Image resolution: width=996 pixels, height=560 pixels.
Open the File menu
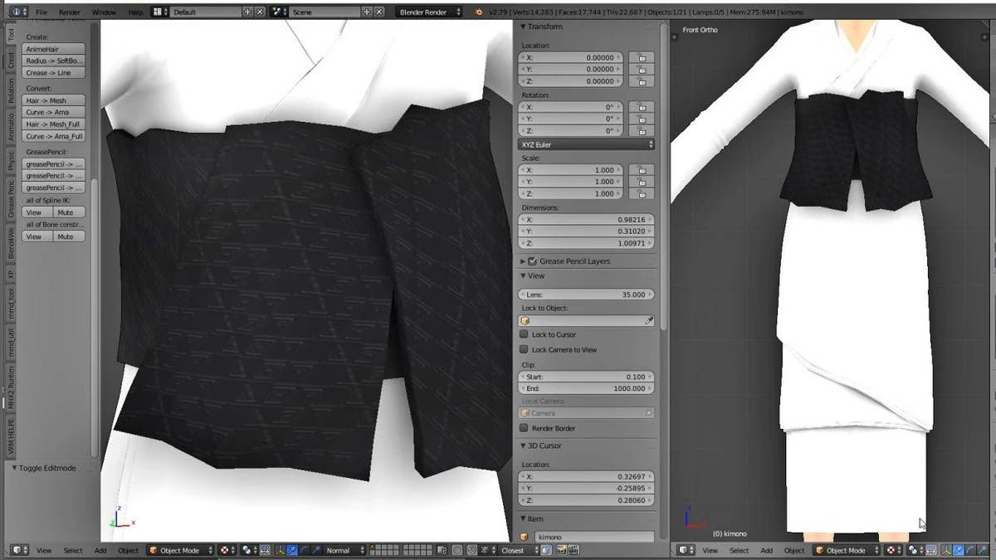coord(41,12)
